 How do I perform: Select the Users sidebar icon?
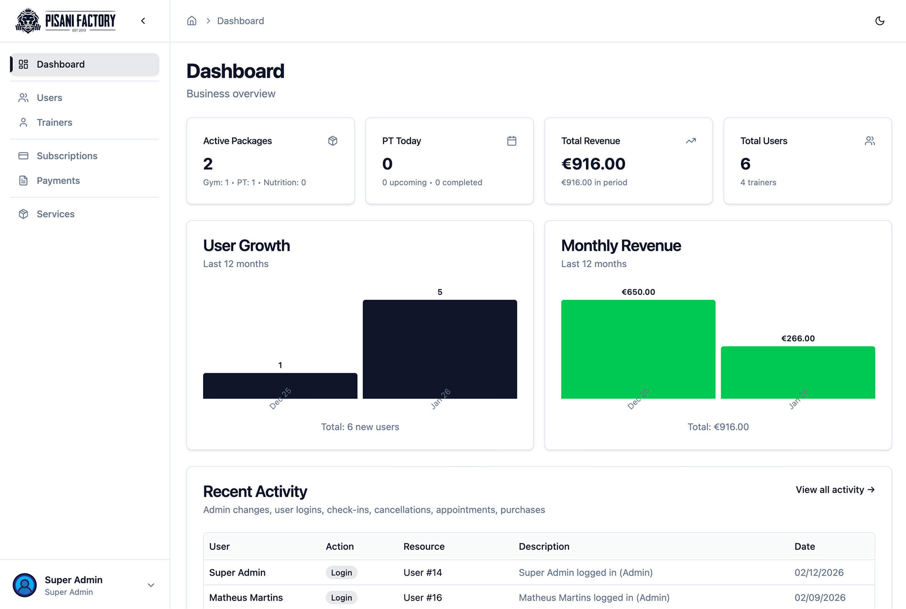[x=23, y=98]
